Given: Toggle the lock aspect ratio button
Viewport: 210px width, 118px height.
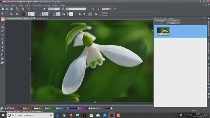Looking at the screenshot, I should pos(64,14).
